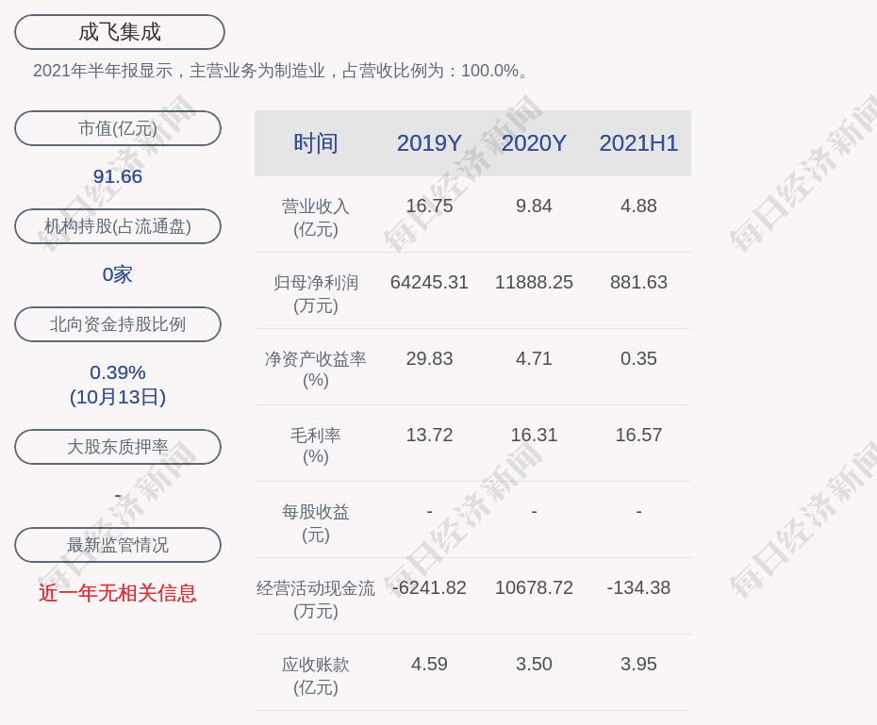Click the 2021H1 column header
Screen dimensions: 877x725
638,143
